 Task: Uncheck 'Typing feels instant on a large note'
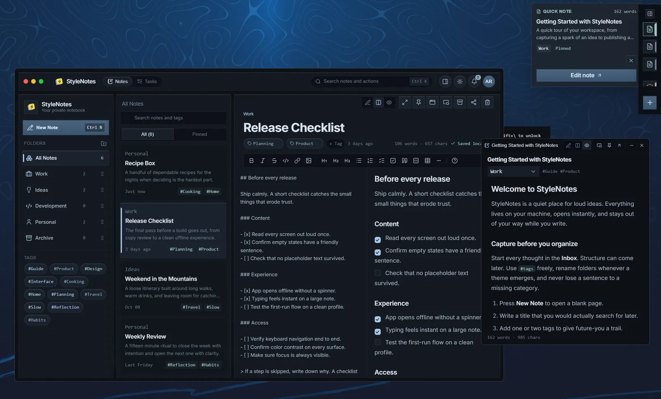click(378, 332)
